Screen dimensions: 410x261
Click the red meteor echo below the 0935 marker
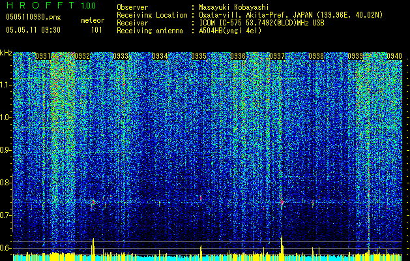pos(201,198)
